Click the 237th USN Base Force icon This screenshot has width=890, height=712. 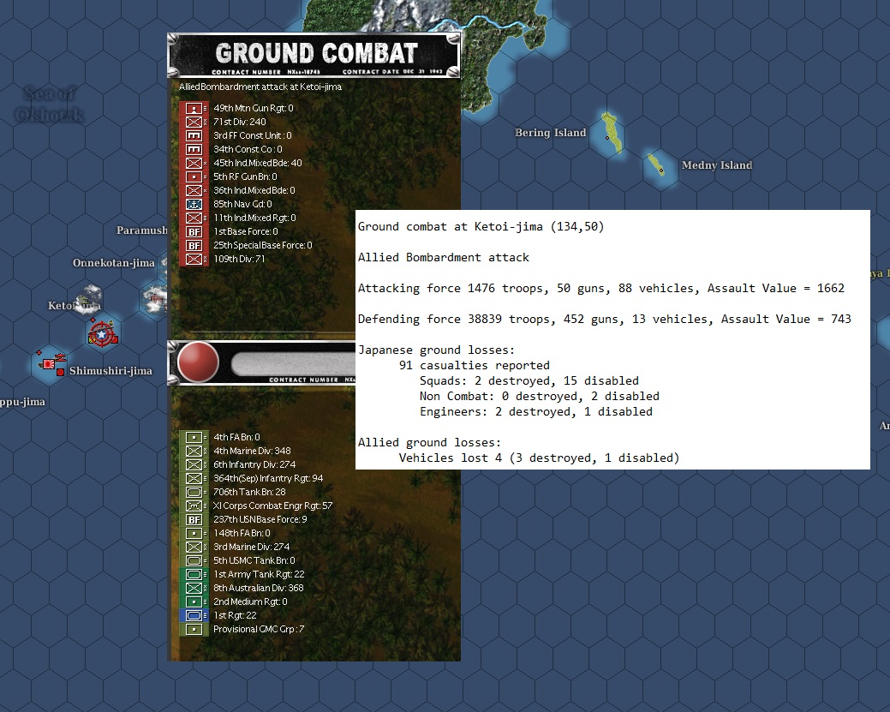(194, 519)
